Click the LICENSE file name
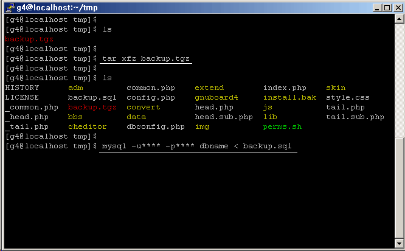The image size is (405, 251). [22, 98]
